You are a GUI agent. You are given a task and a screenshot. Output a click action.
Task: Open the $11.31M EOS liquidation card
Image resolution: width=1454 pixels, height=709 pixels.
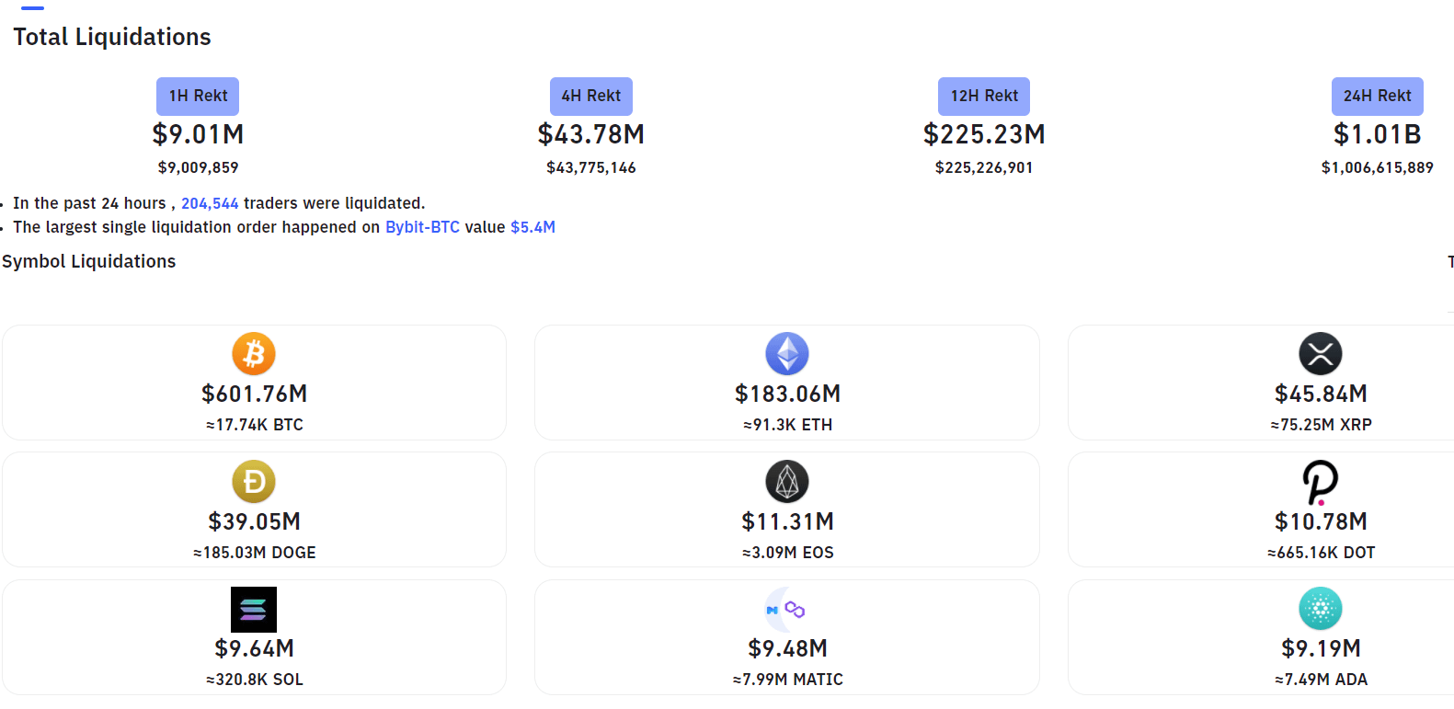(787, 509)
